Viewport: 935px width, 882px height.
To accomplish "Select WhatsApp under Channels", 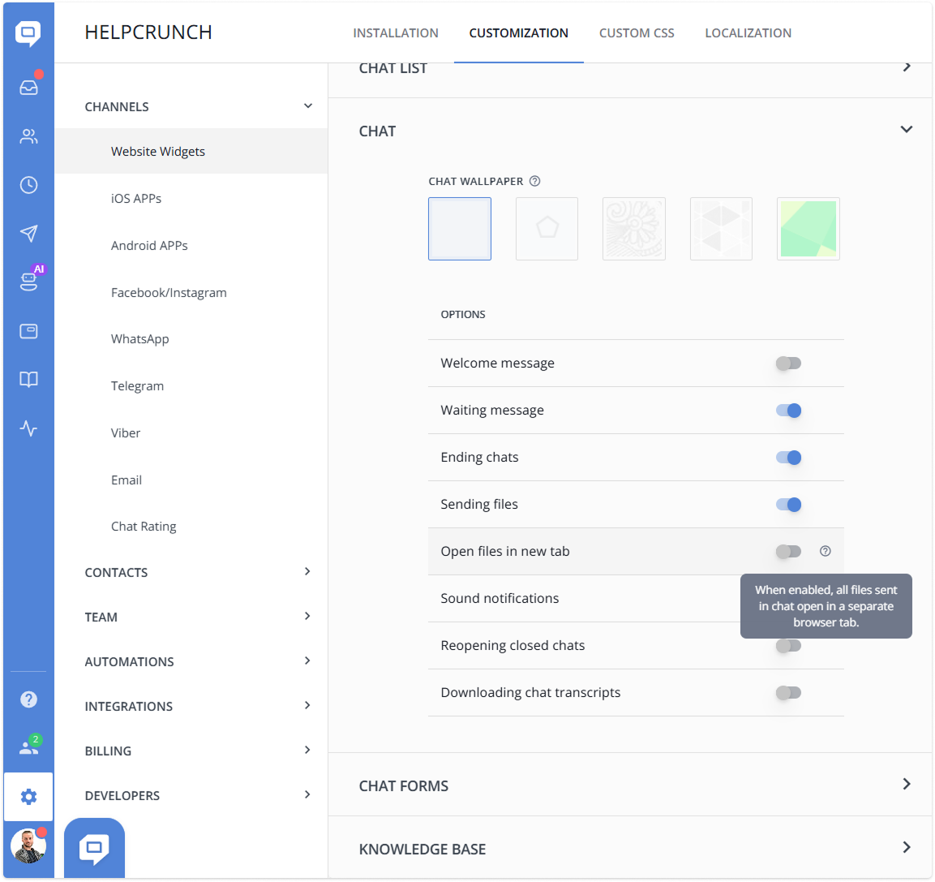I will click(x=139, y=338).
